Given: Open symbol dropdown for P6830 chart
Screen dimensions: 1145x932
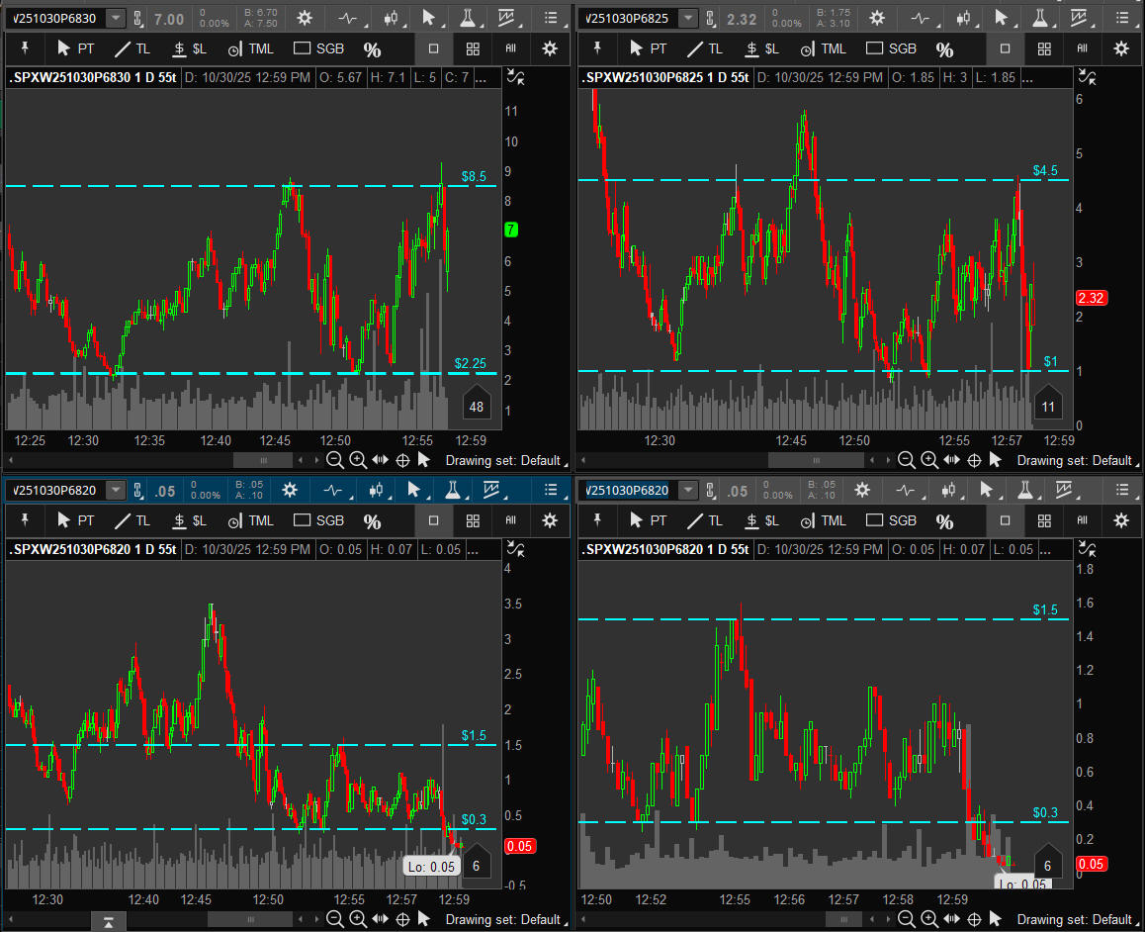Looking at the screenshot, I should (116, 18).
